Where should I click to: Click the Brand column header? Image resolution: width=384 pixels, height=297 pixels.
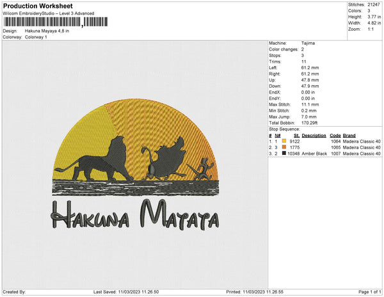(x=349, y=136)
